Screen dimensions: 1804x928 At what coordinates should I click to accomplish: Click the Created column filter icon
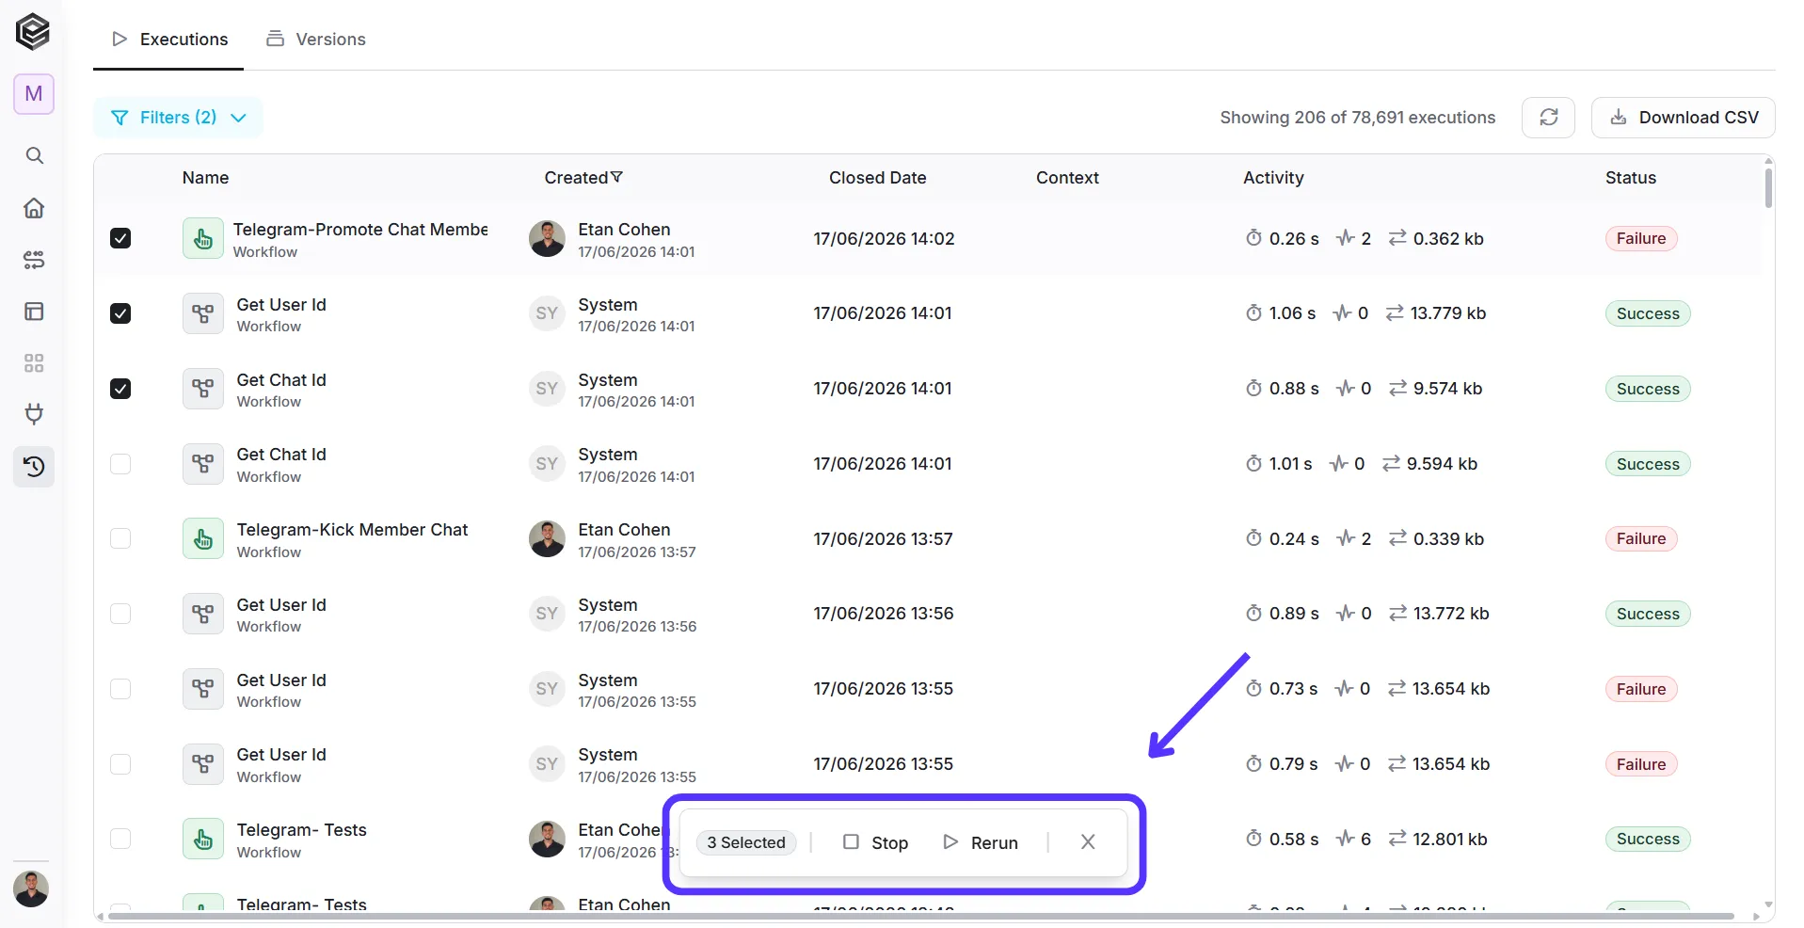[x=616, y=177]
